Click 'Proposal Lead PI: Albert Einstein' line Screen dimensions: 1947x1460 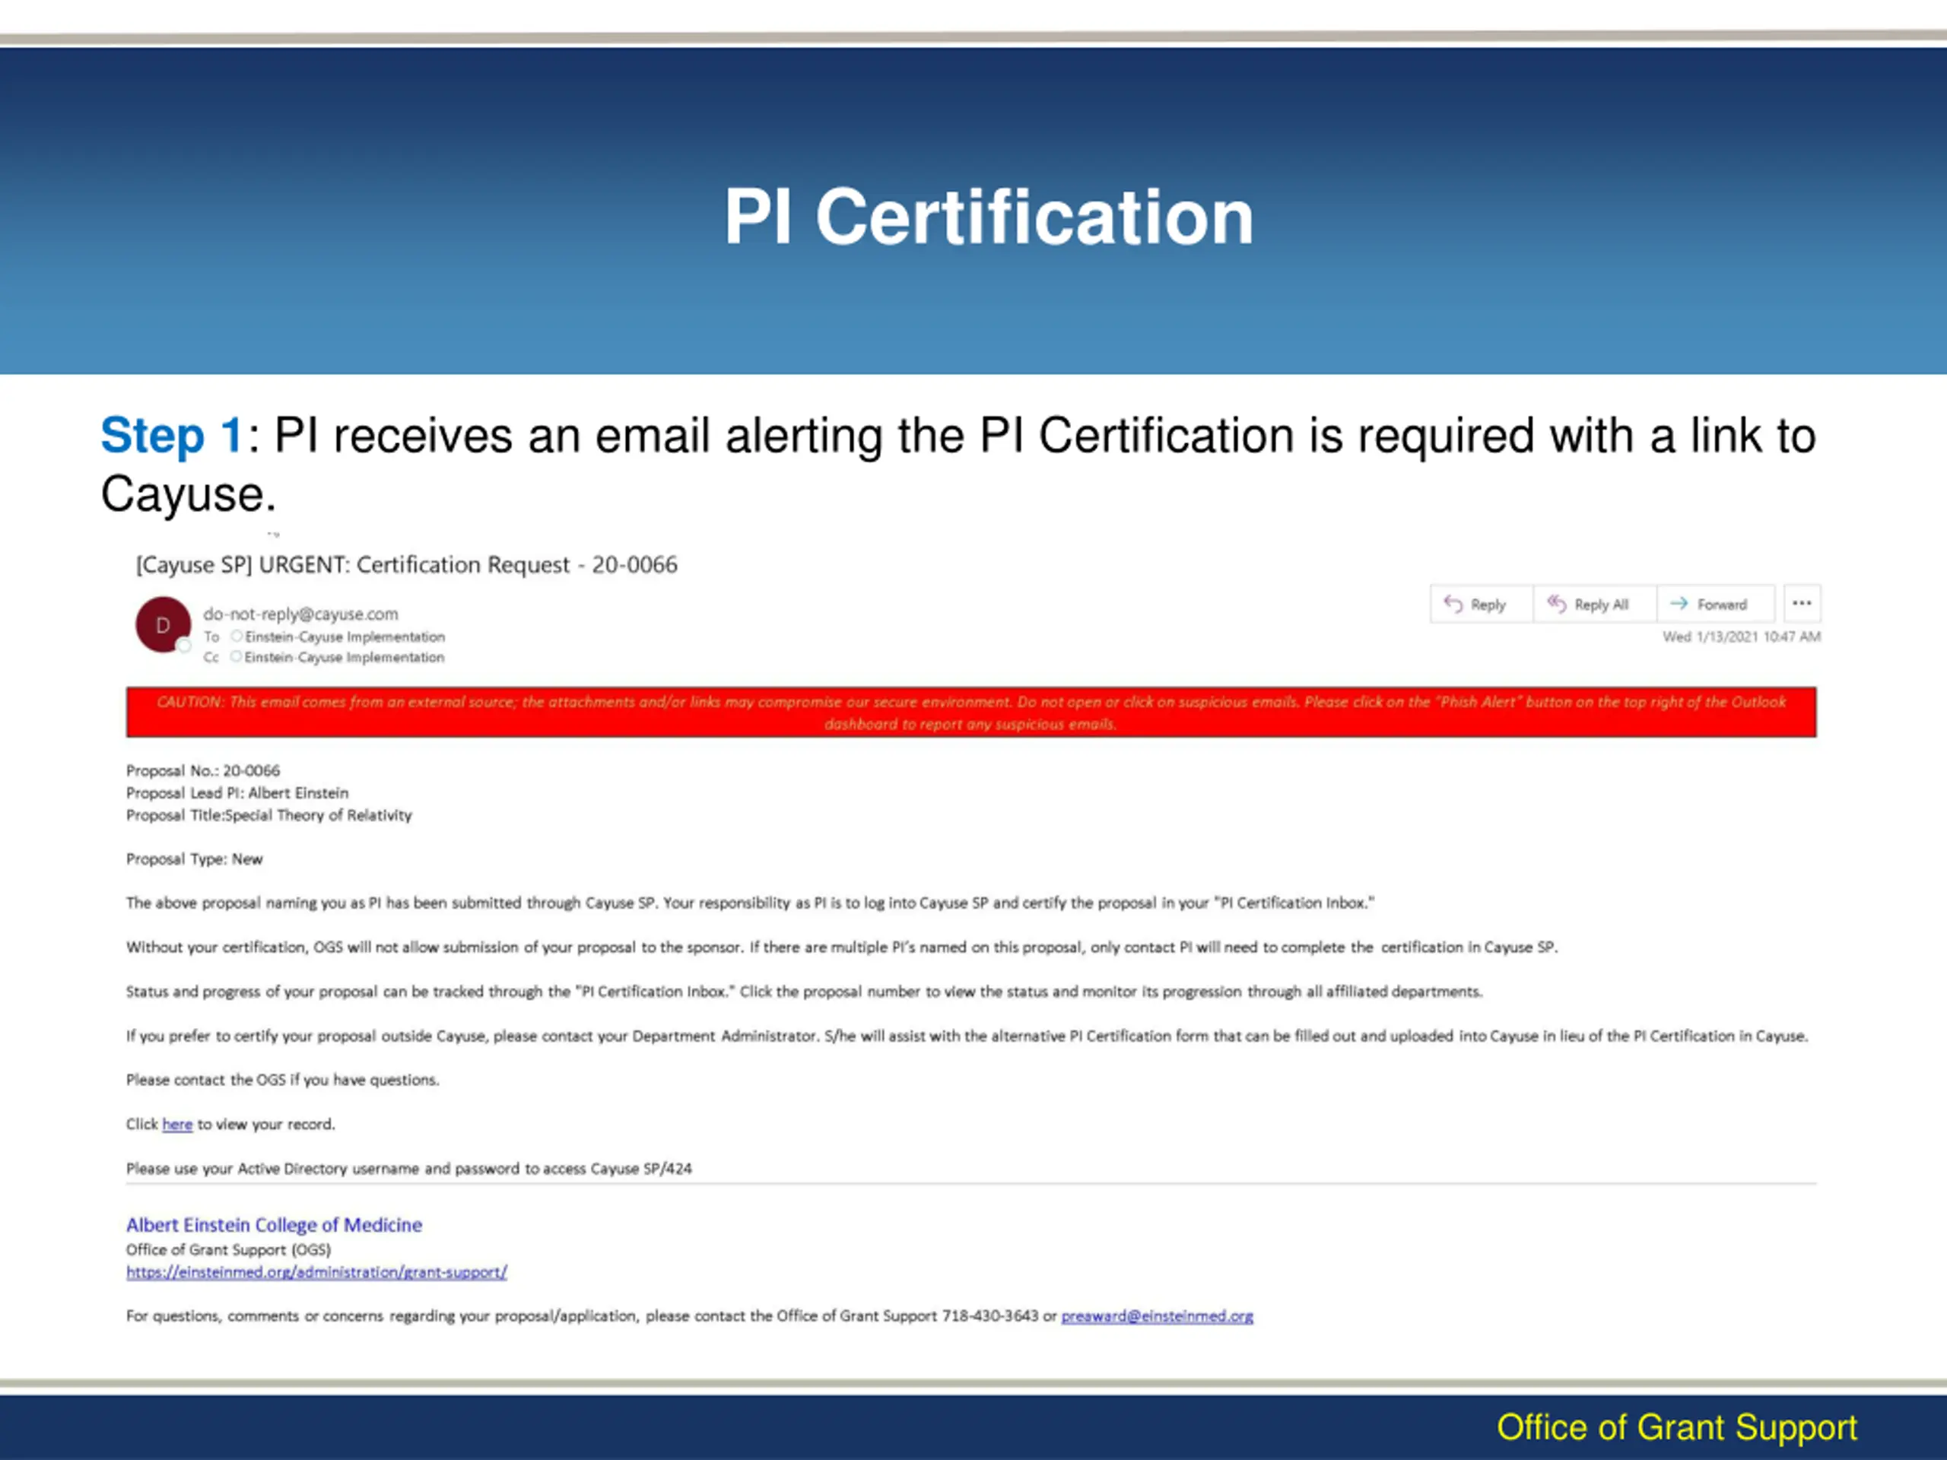pos(237,792)
